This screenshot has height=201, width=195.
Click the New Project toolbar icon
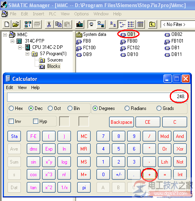[7, 24]
